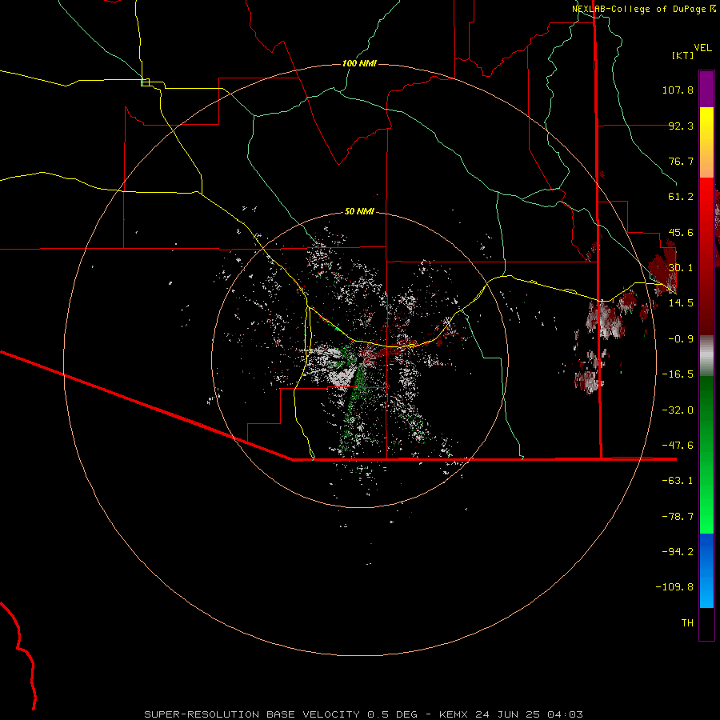Click the 50 NMI range ring label

(359, 212)
